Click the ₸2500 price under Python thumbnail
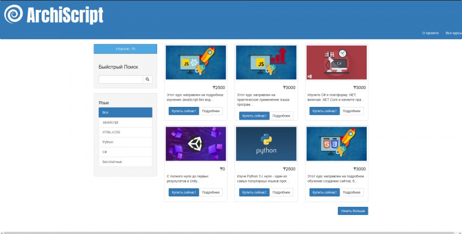Viewport: 462px width, 234px height. point(289,169)
